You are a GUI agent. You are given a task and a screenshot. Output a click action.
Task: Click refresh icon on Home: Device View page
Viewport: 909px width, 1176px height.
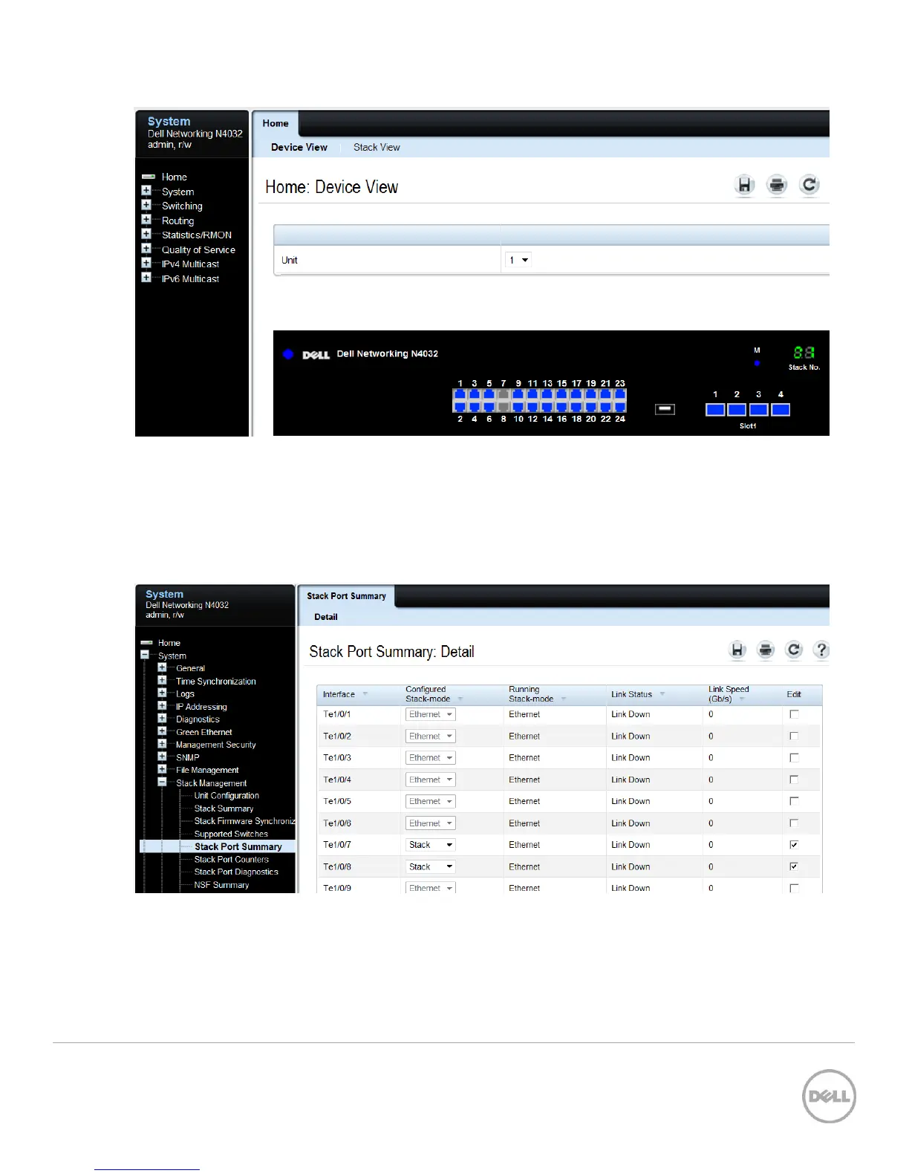click(809, 185)
